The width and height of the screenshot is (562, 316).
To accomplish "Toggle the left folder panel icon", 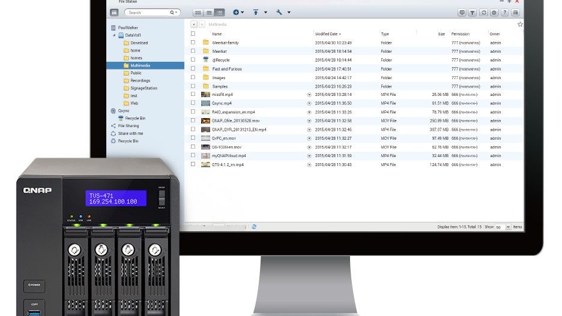I will tap(114, 13).
